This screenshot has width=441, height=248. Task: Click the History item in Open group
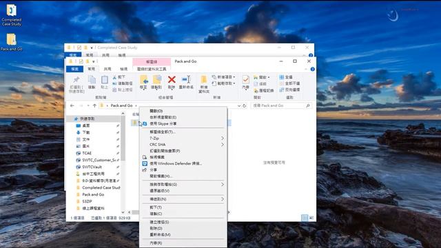264,90
